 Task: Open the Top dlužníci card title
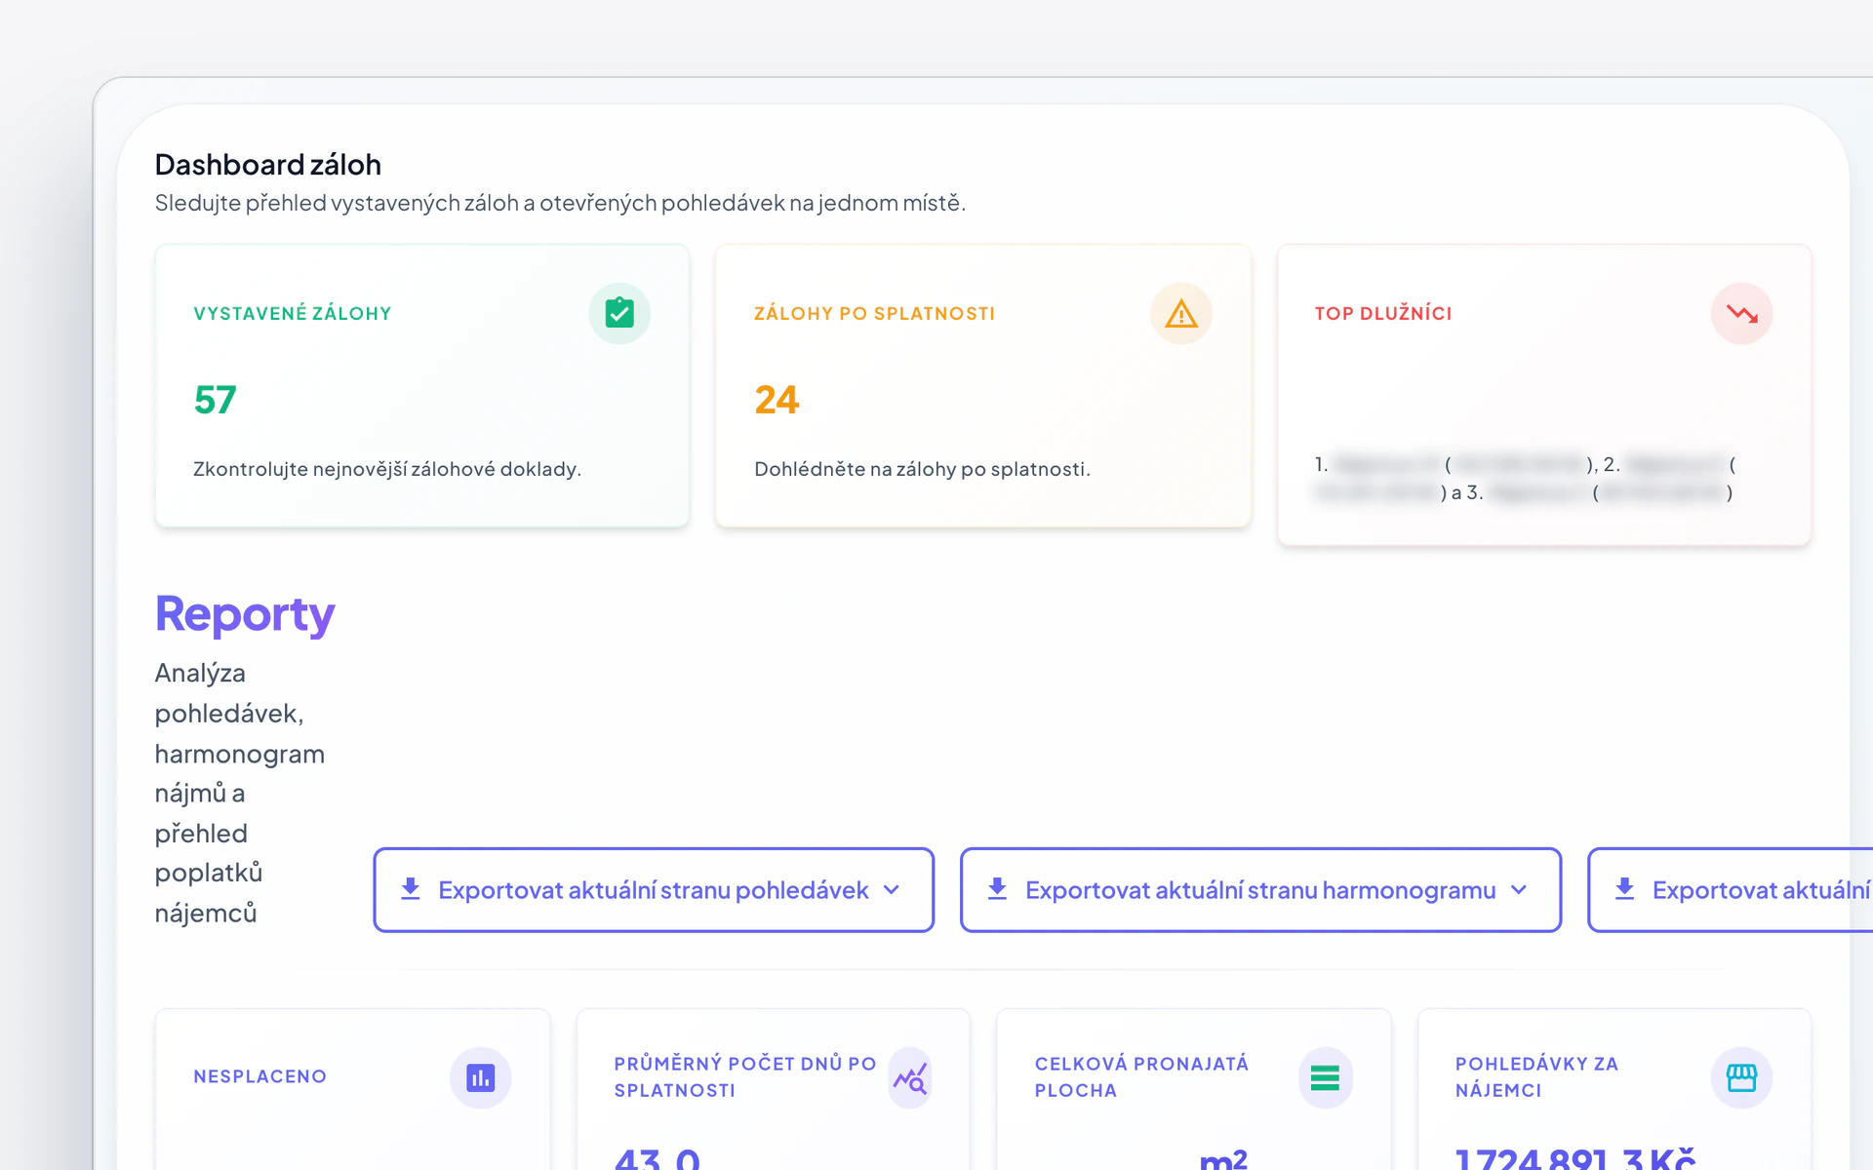(1383, 313)
